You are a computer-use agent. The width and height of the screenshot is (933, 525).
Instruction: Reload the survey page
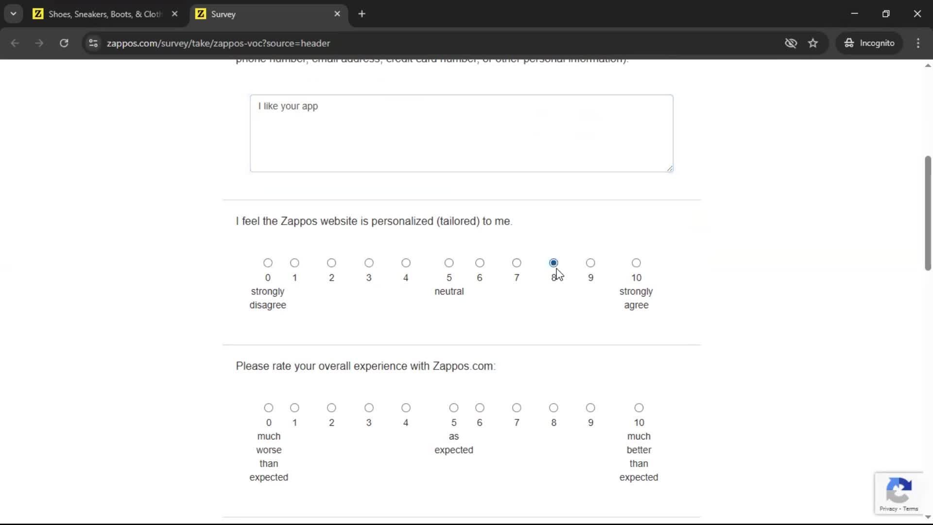point(64,43)
